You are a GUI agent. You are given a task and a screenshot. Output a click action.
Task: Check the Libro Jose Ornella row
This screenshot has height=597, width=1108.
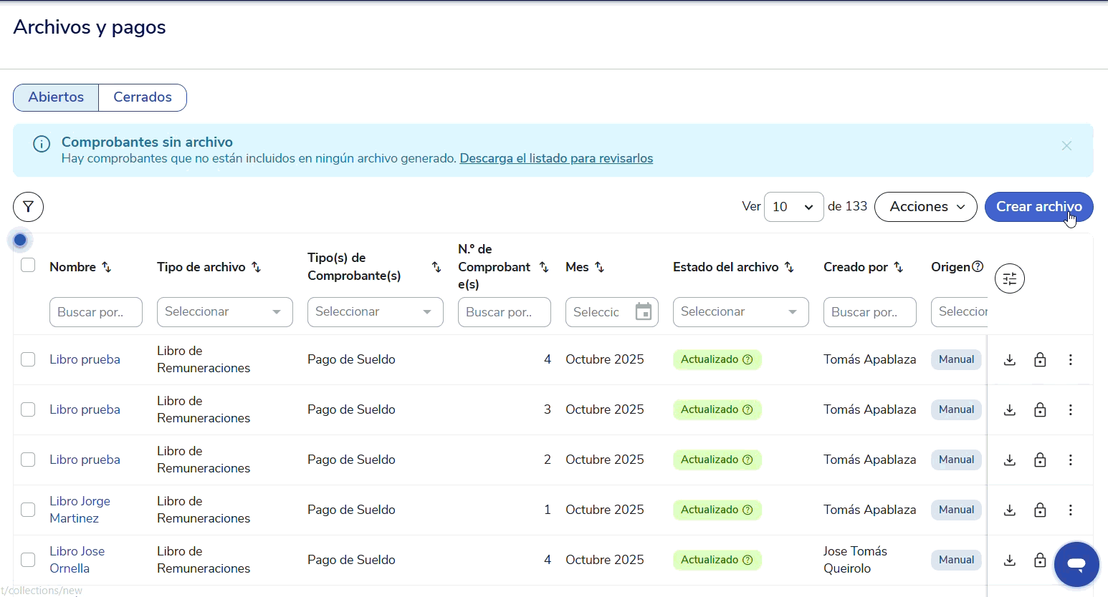point(28,560)
